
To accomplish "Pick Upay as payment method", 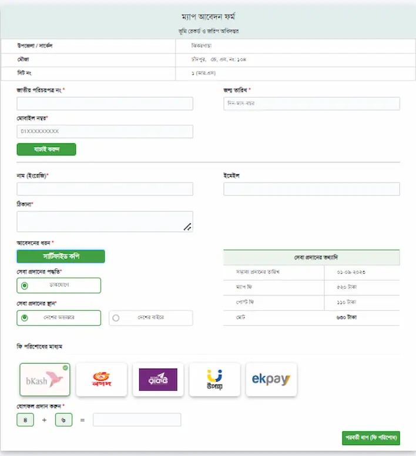I will pyautogui.click(x=214, y=380).
